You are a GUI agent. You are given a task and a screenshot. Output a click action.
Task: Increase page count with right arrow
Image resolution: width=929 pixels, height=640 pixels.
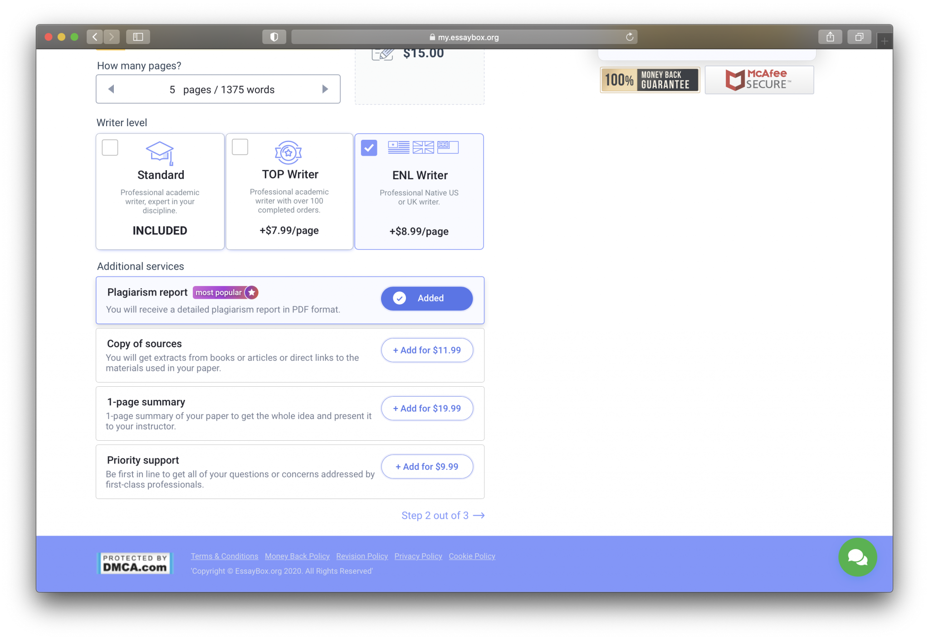point(325,89)
